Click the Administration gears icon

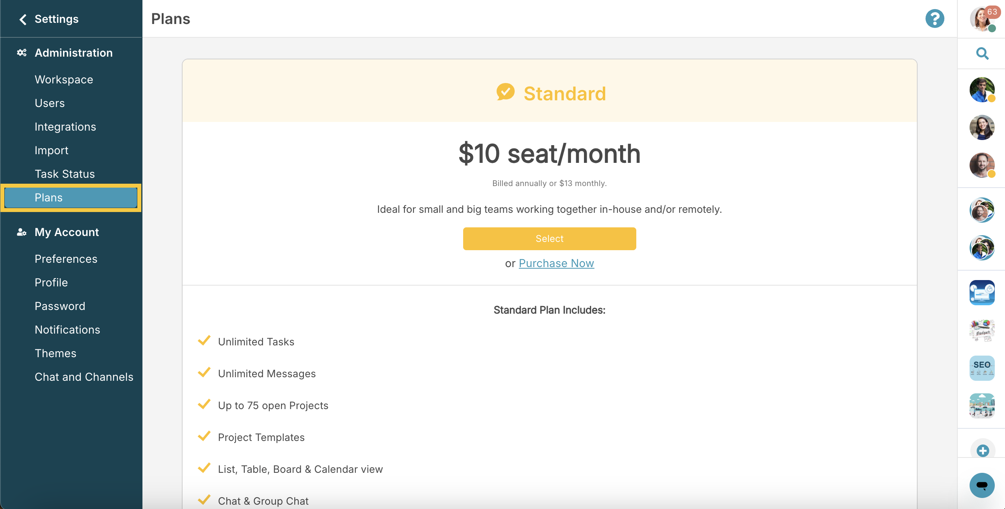[22, 53]
